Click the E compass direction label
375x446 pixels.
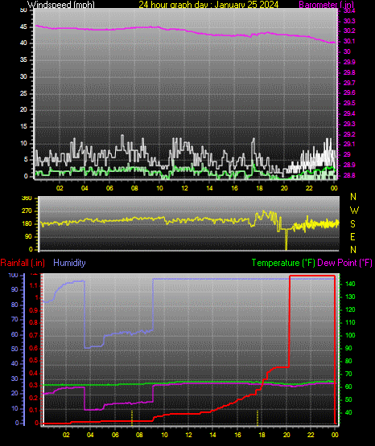point(352,236)
